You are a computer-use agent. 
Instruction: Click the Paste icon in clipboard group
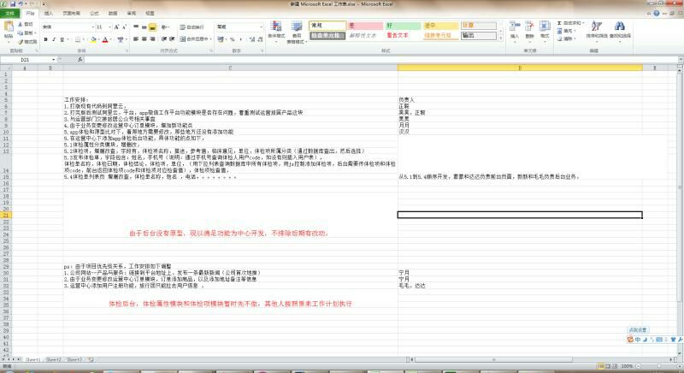click(9, 32)
